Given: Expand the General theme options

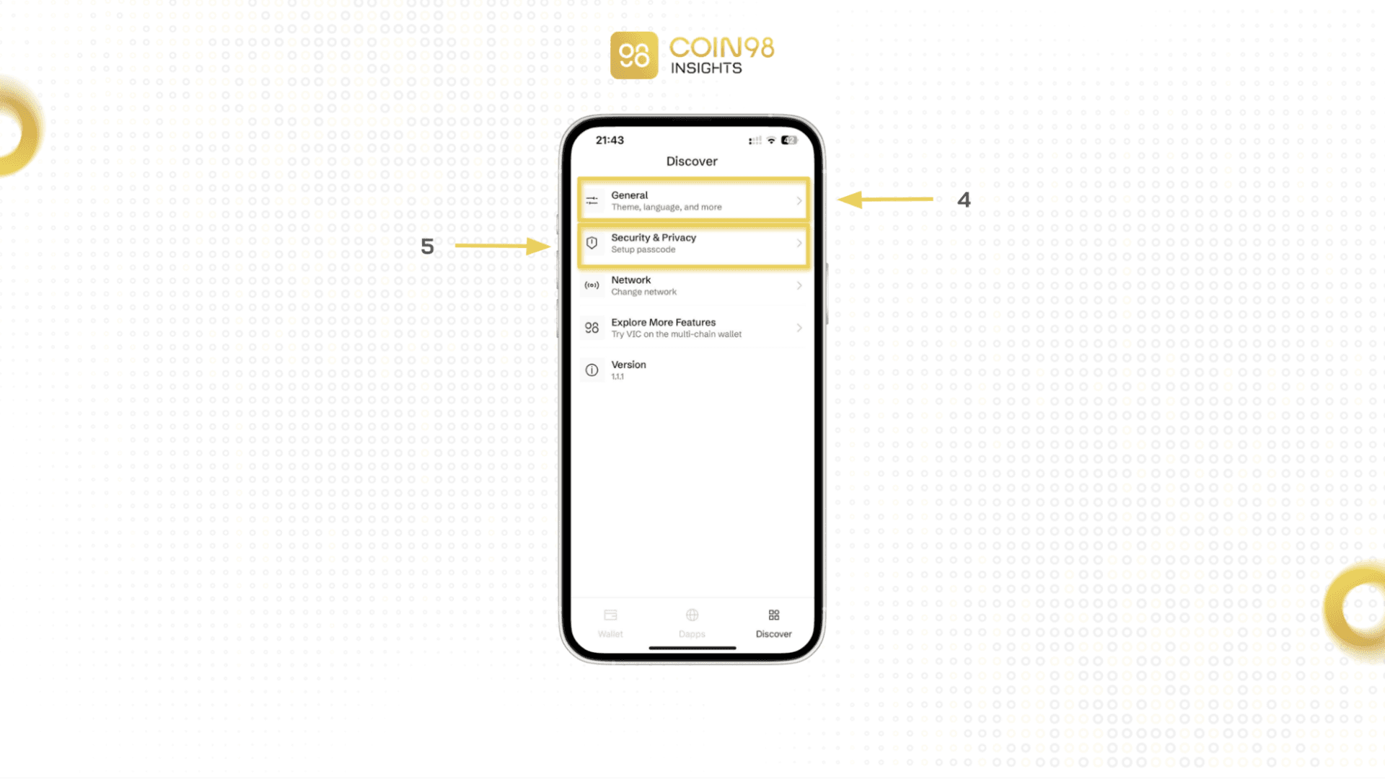Looking at the screenshot, I should point(692,200).
